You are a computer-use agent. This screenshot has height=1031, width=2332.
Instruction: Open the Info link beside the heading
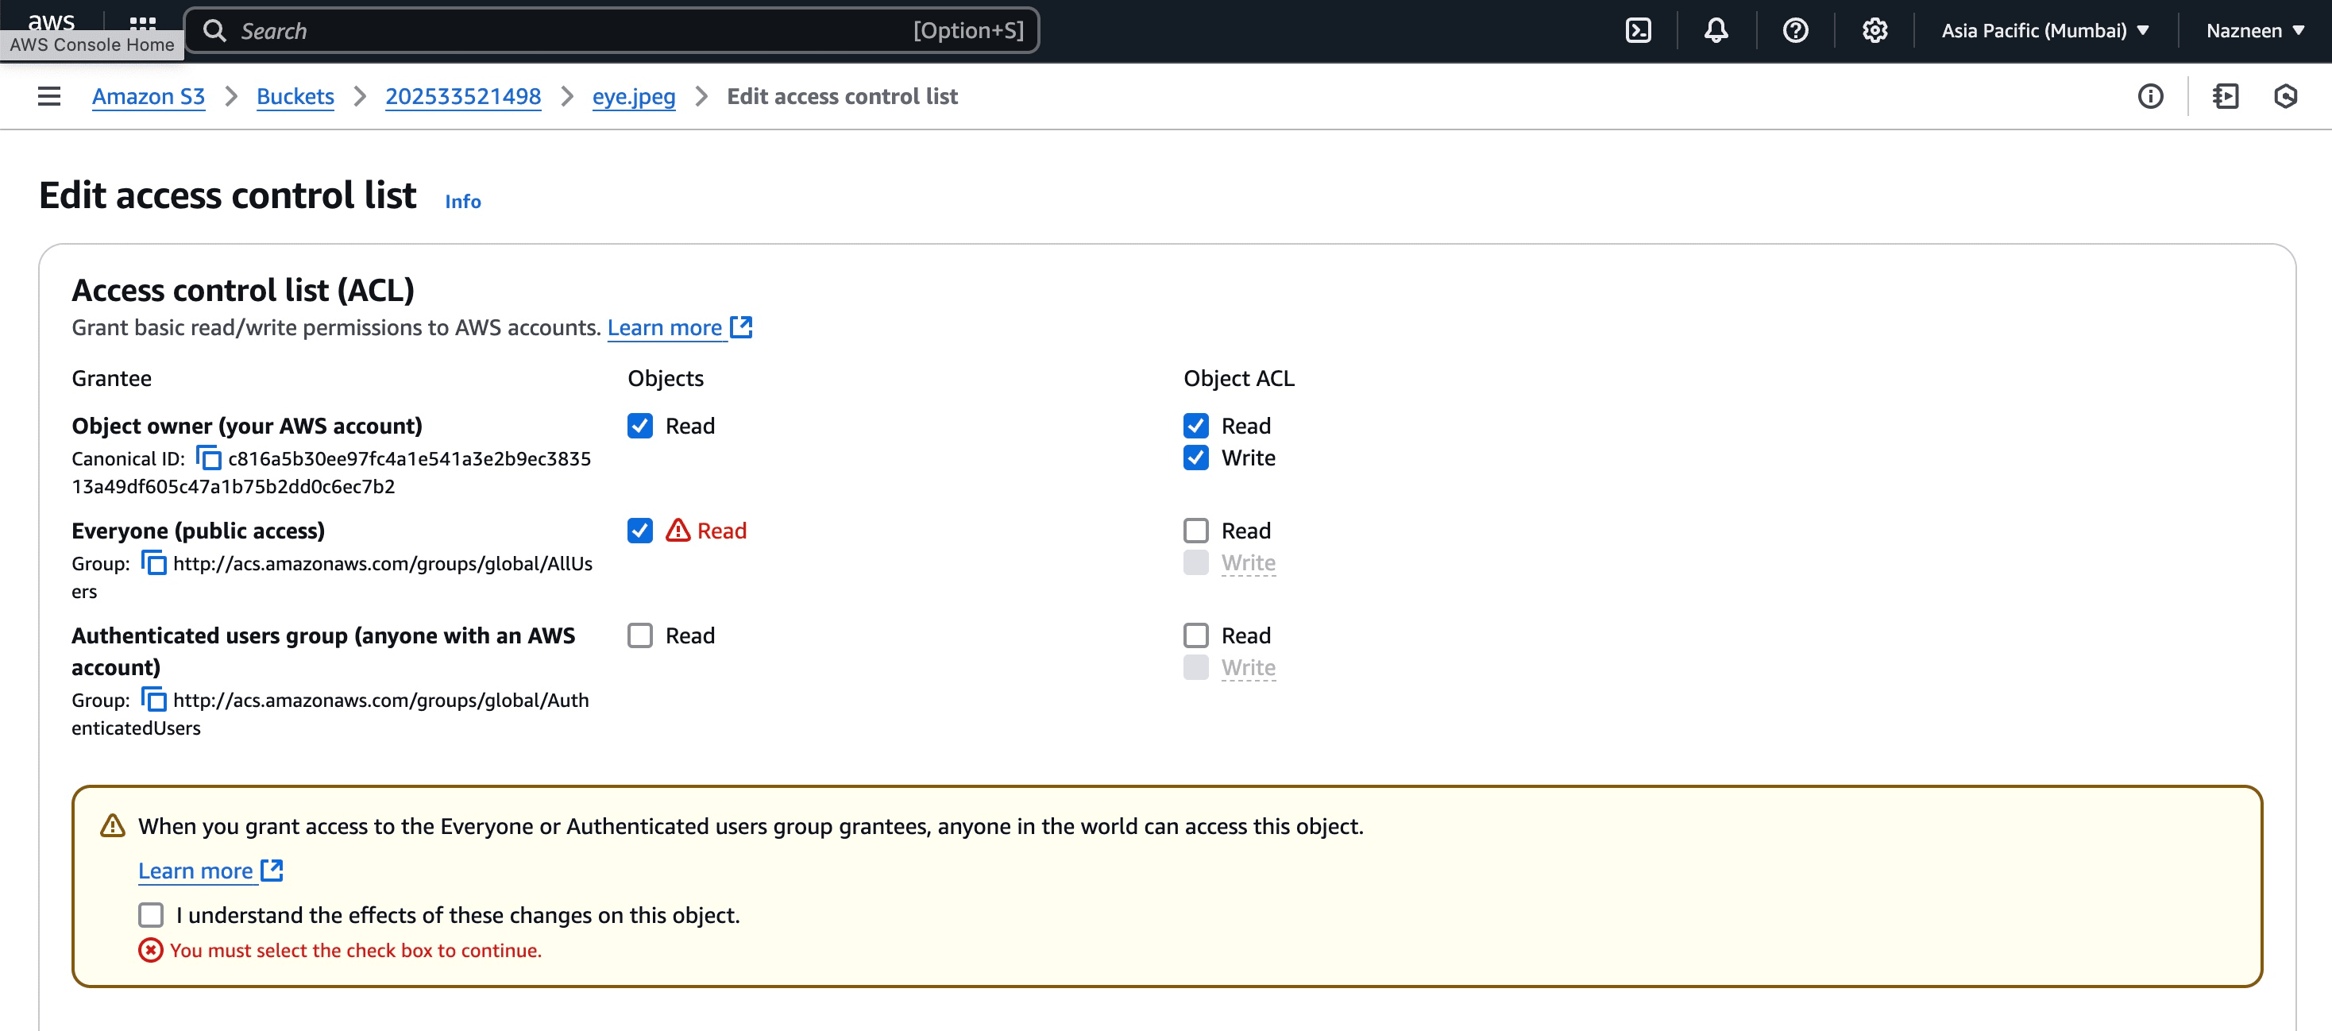click(462, 201)
